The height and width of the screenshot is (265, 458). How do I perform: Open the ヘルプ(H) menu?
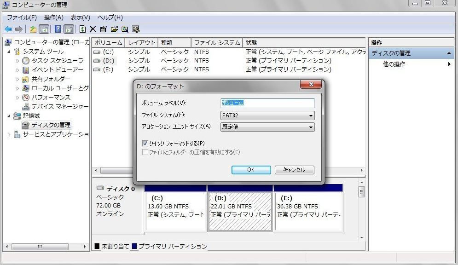coord(110,17)
